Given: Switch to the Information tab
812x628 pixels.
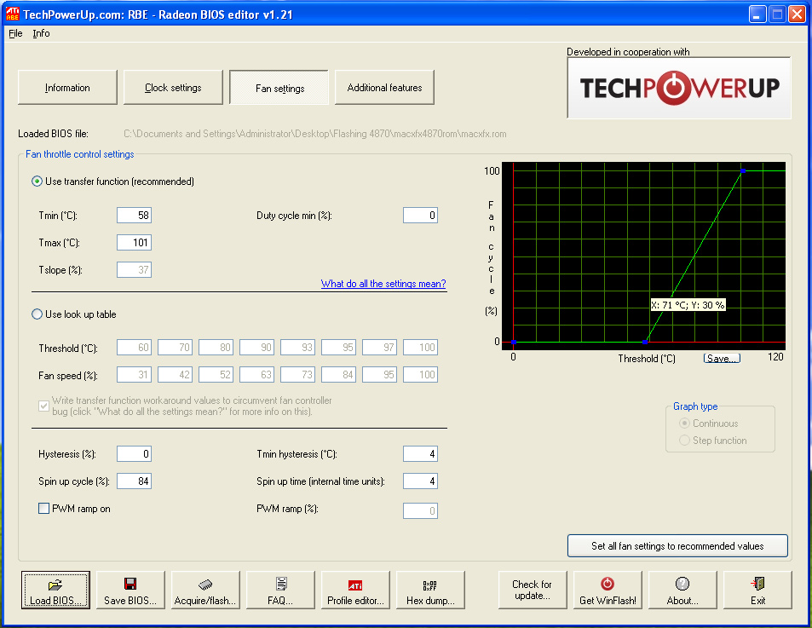Looking at the screenshot, I should click(x=67, y=88).
